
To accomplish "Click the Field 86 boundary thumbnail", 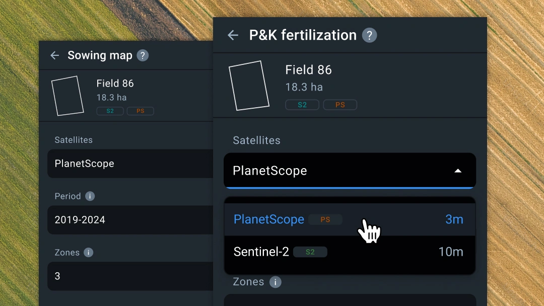I will coord(248,86).
